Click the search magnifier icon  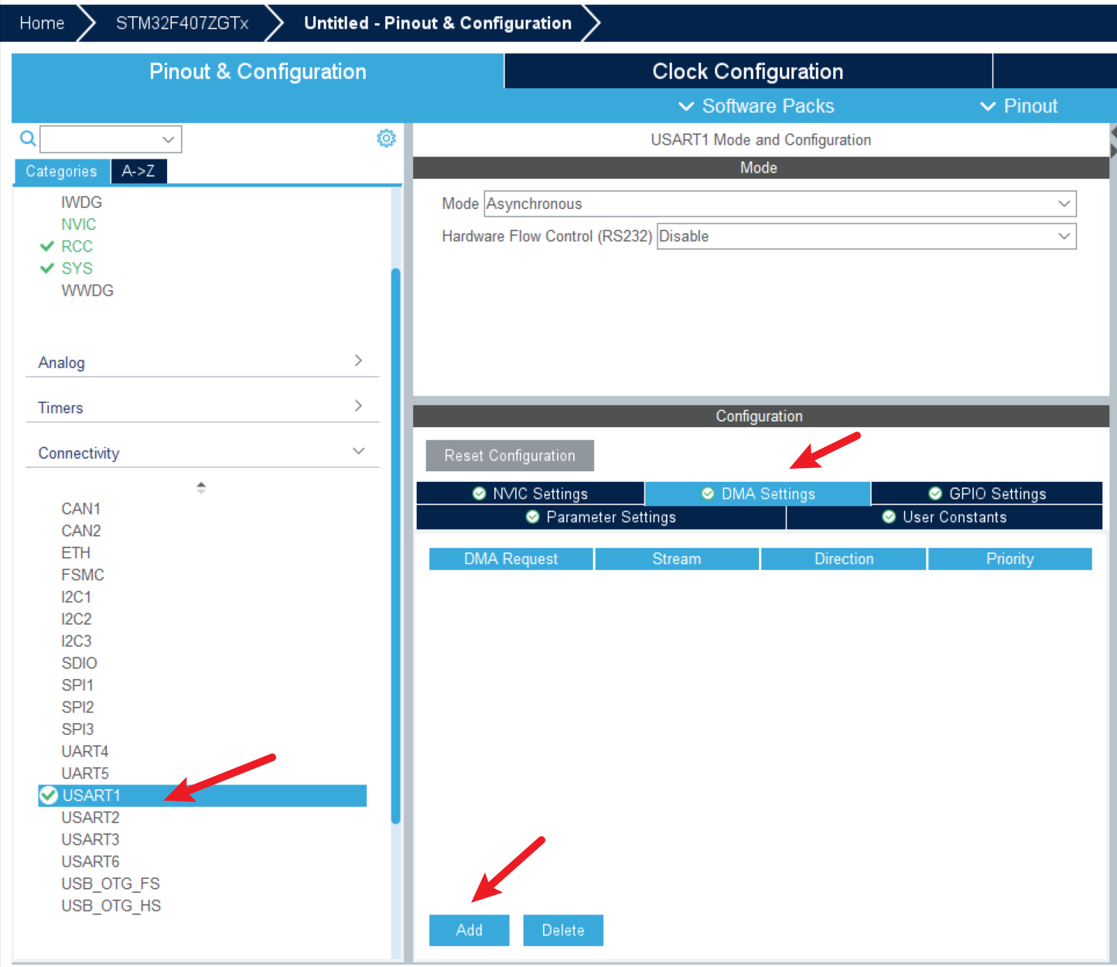click(28, 138)
